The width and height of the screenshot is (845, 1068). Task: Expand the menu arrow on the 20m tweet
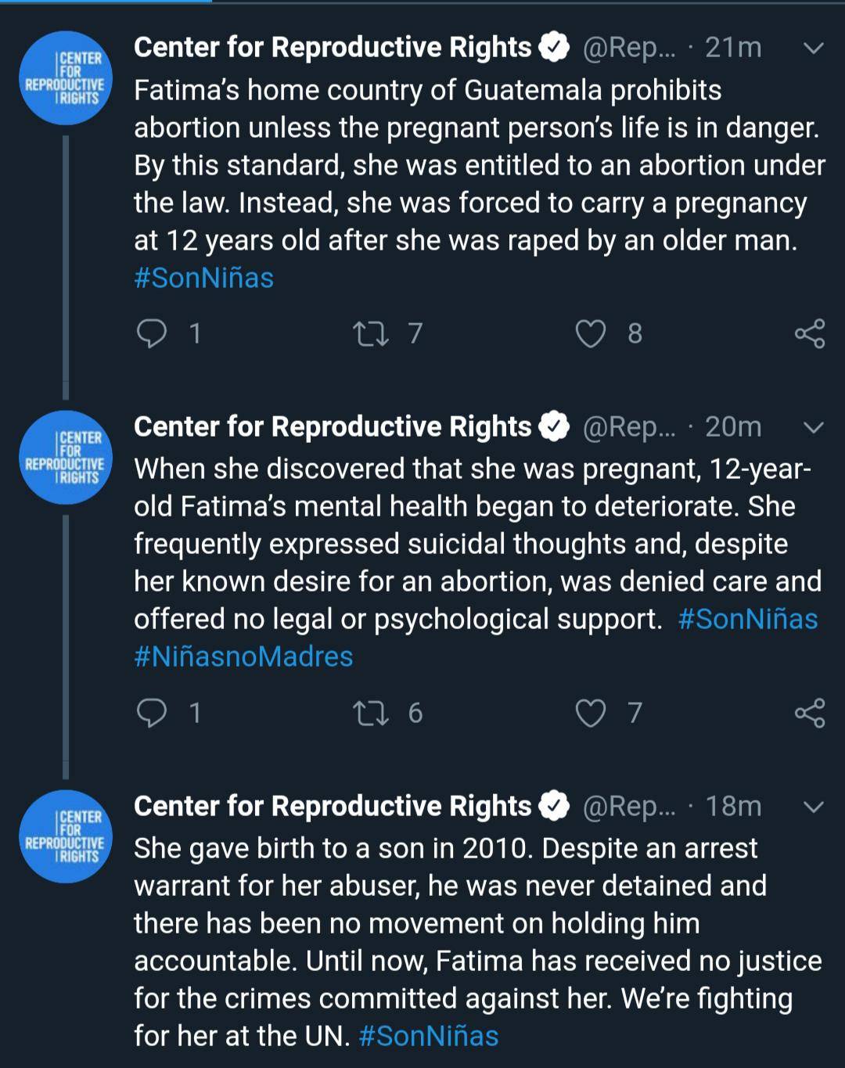[814, 428]
